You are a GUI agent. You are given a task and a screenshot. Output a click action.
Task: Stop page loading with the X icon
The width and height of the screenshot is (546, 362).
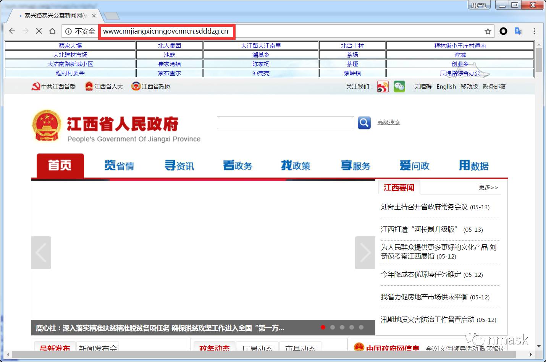pyautogui.click(x=39, y=31)
